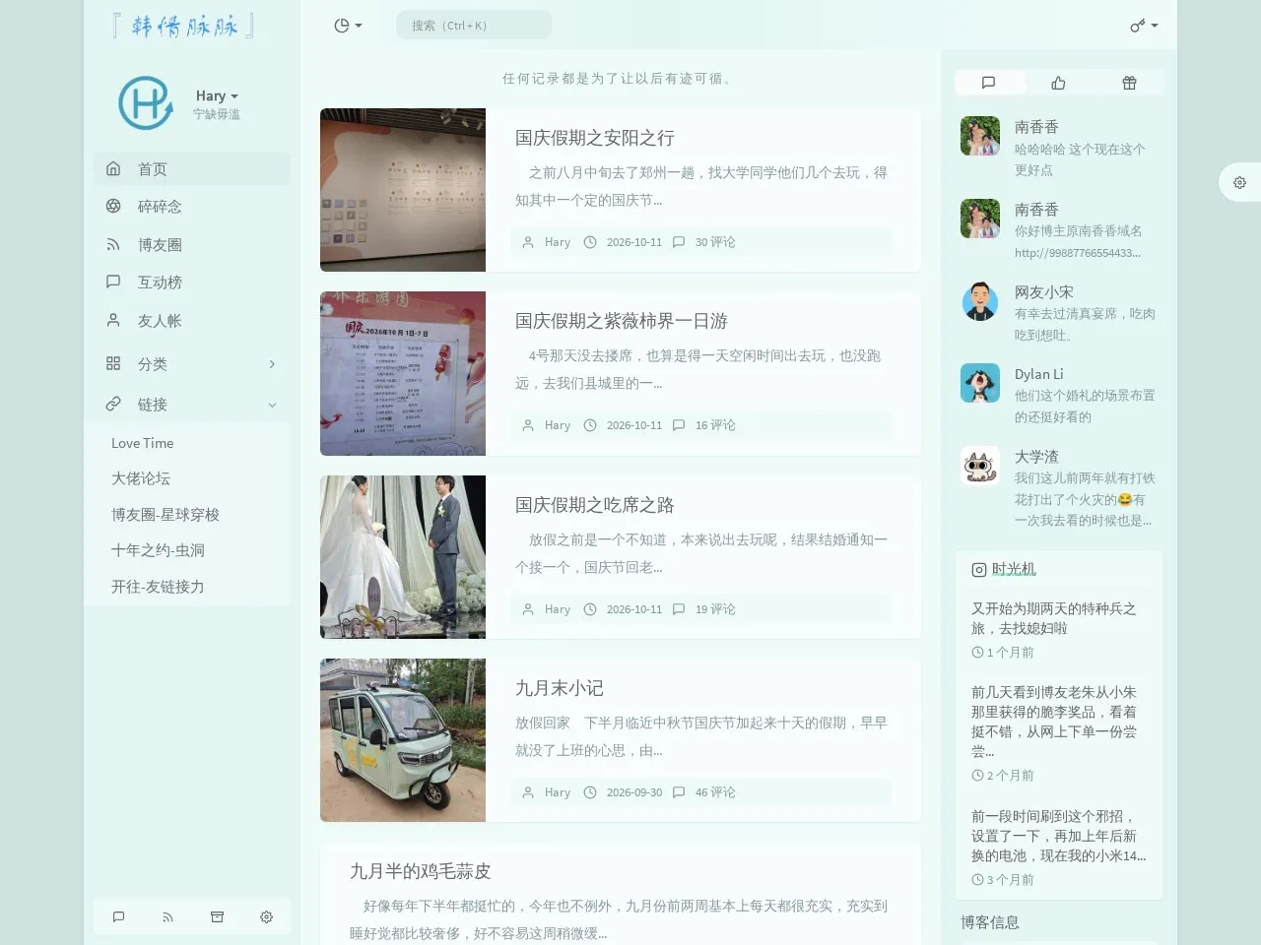Viewport: 1261px width, 945px height.
Task: Focus the 搜索 search field
Action: click(474, 26)
